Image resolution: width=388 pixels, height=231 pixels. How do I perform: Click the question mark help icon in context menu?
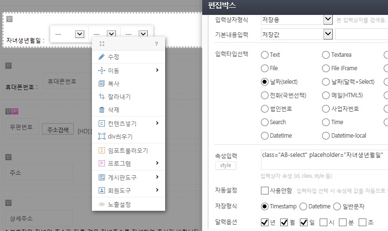[156, 44]
